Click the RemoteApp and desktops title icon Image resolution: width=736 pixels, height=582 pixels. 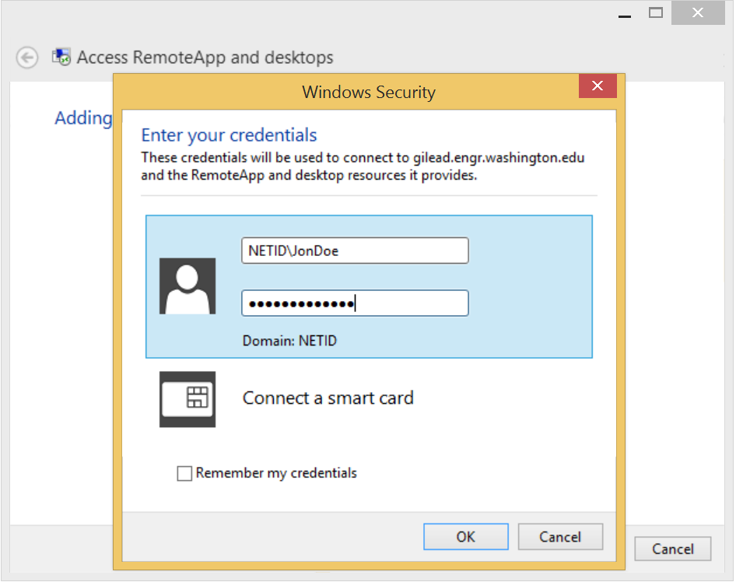click(61, 57)
